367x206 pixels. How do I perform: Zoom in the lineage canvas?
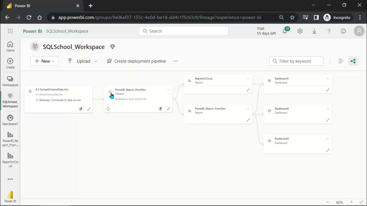352,202
